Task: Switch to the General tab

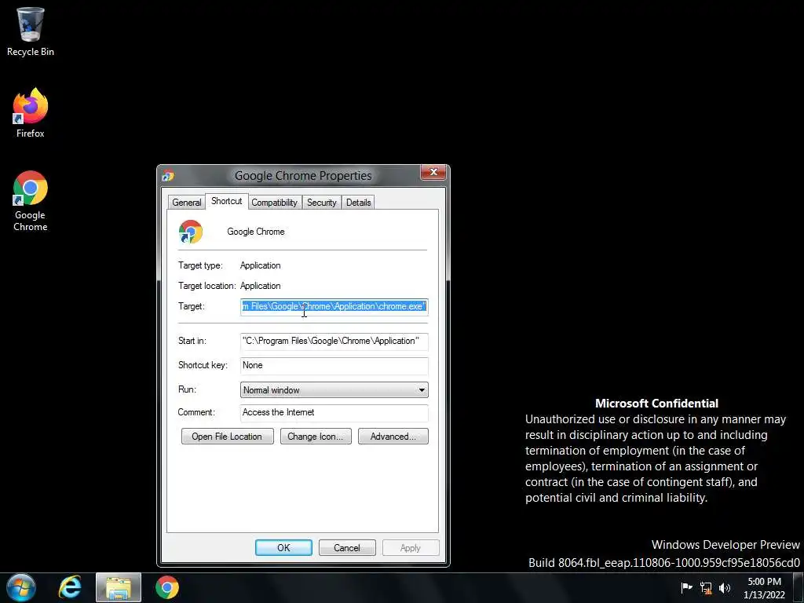Action: click(187, 203)
